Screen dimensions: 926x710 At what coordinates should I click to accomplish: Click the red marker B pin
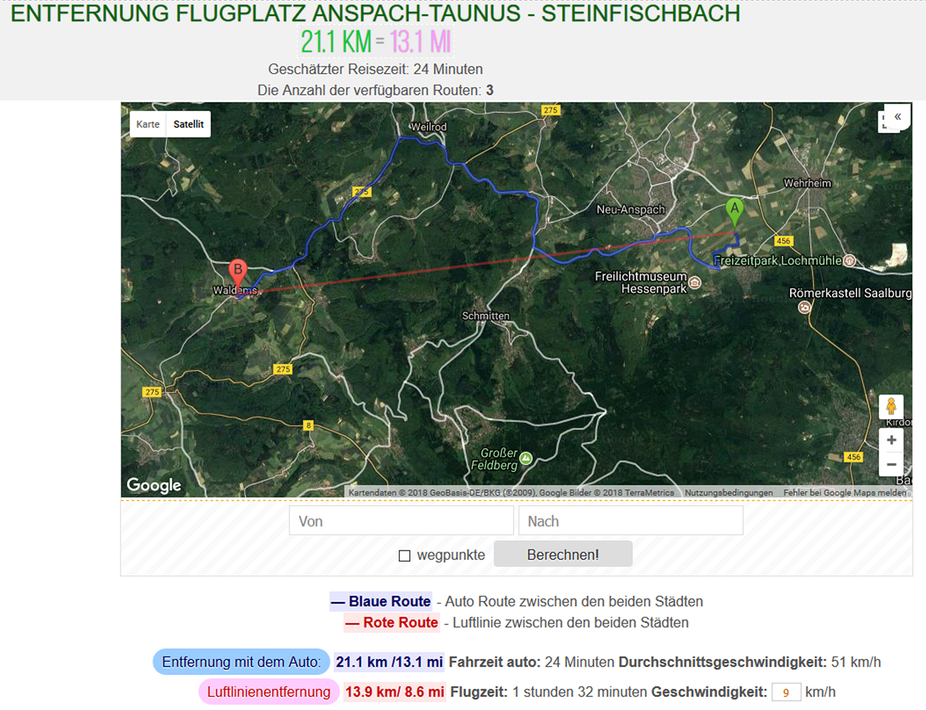point(237,271)
